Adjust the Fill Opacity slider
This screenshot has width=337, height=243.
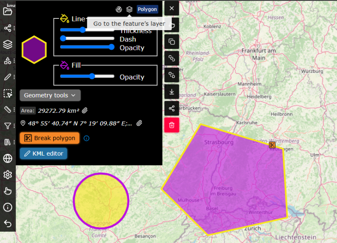(x=87, y=76)
